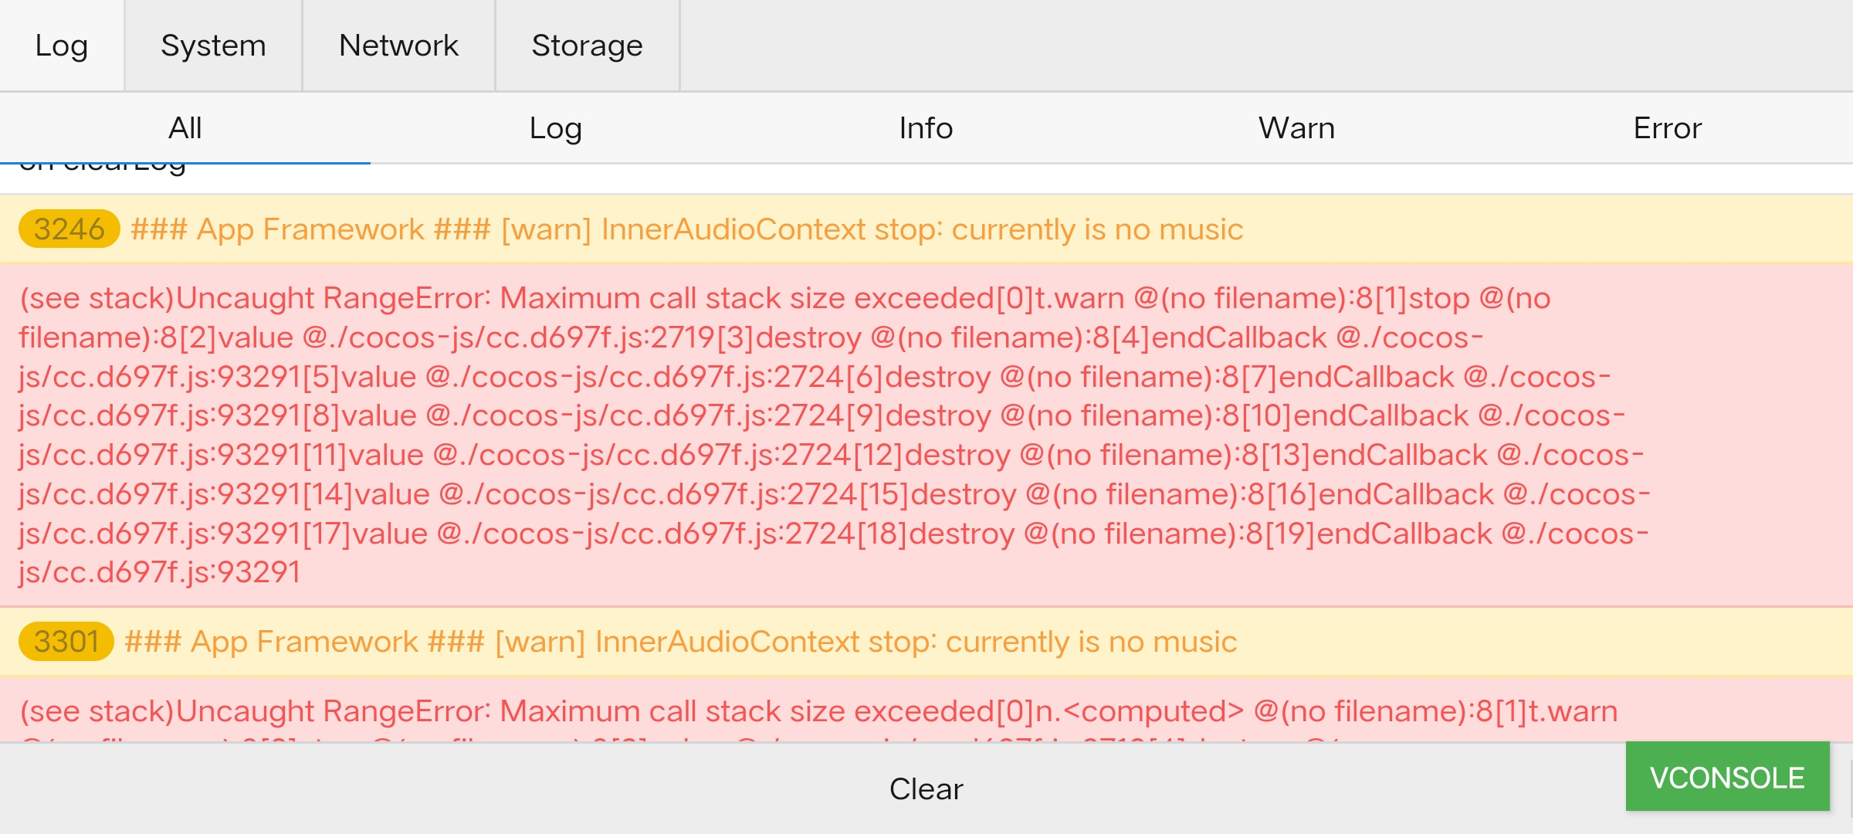Filter messages to Info level
The height and width of the screenshot is (834, 1853).
926,128
